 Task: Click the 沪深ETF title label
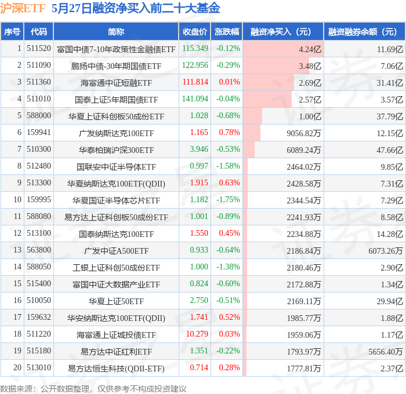click(23, 8)
